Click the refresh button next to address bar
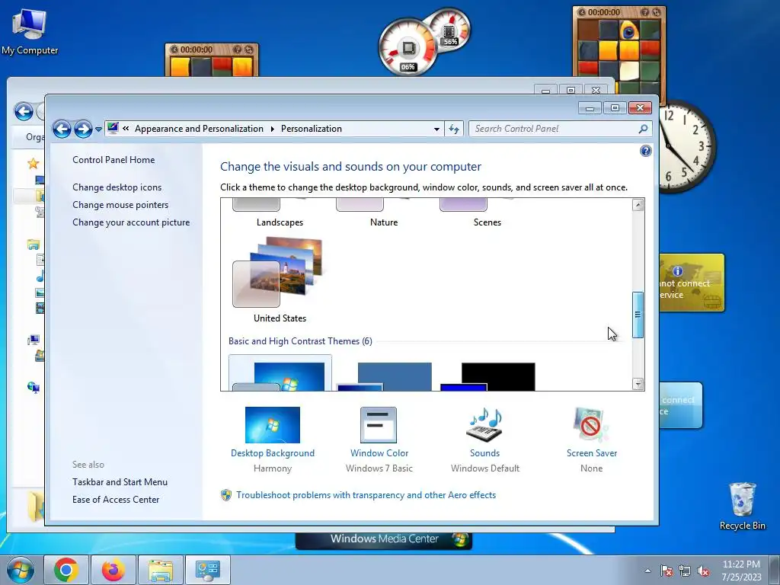Image resolution: width=780 pixels, height=585 pixels. [454, 129]
